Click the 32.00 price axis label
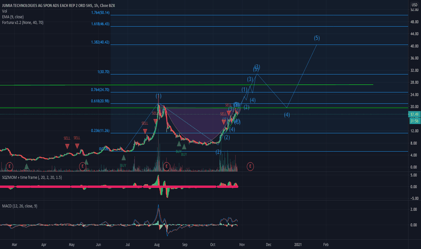 (414, 71)
